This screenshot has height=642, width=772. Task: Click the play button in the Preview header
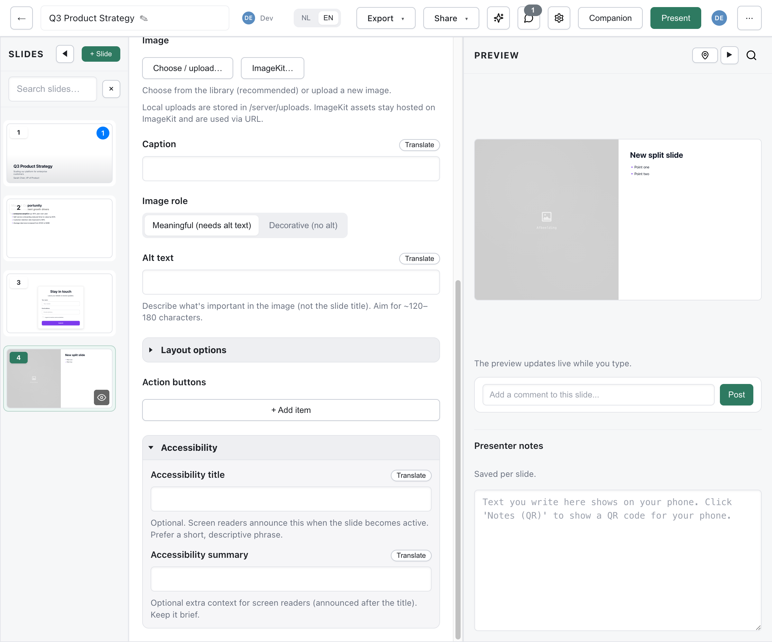pos(729,55)
